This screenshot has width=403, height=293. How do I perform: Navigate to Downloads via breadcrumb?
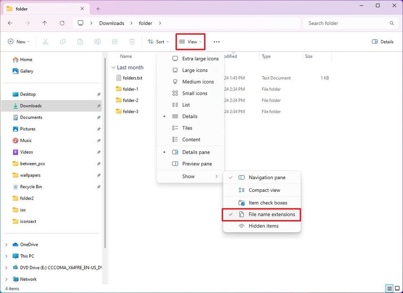tap(111, 23)
